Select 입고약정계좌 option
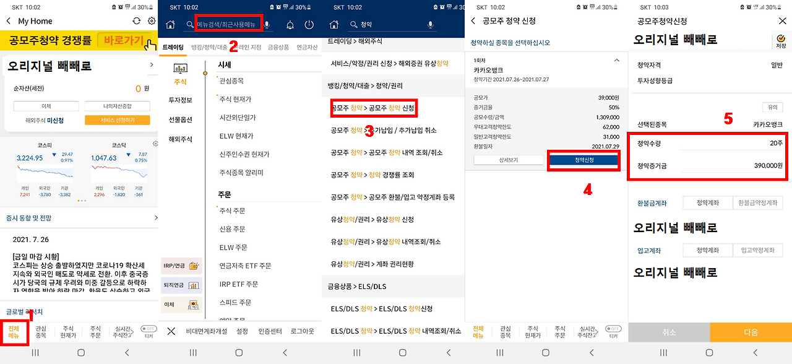Image resolution: width=792 pixels, height=364 pixels. (757, 250)
